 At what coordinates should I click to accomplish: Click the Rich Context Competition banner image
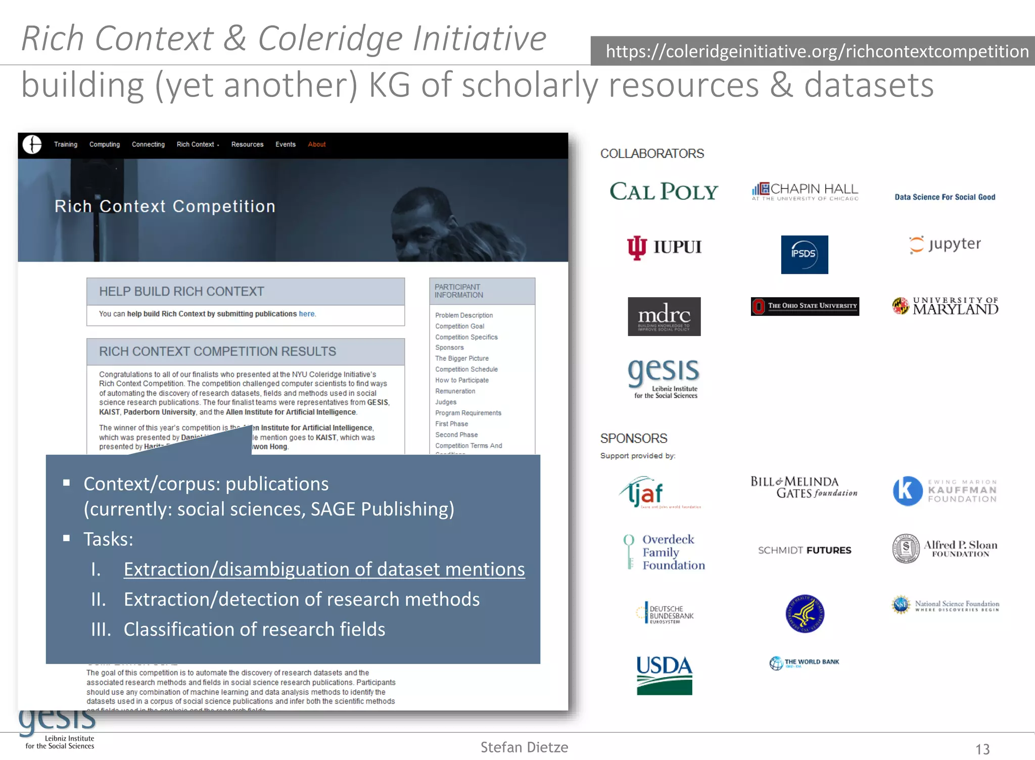pyautogui.click(x=293, y=210)
